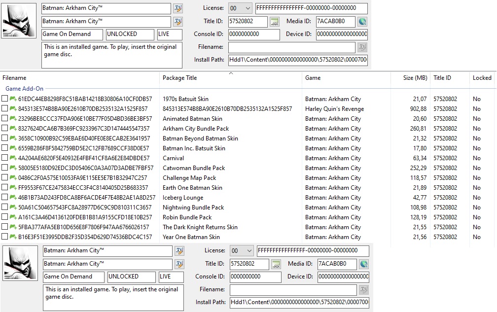497x312 pixels.
Task: Click package icon of Earth One Batman Skin row
Action: coord(13,187)
